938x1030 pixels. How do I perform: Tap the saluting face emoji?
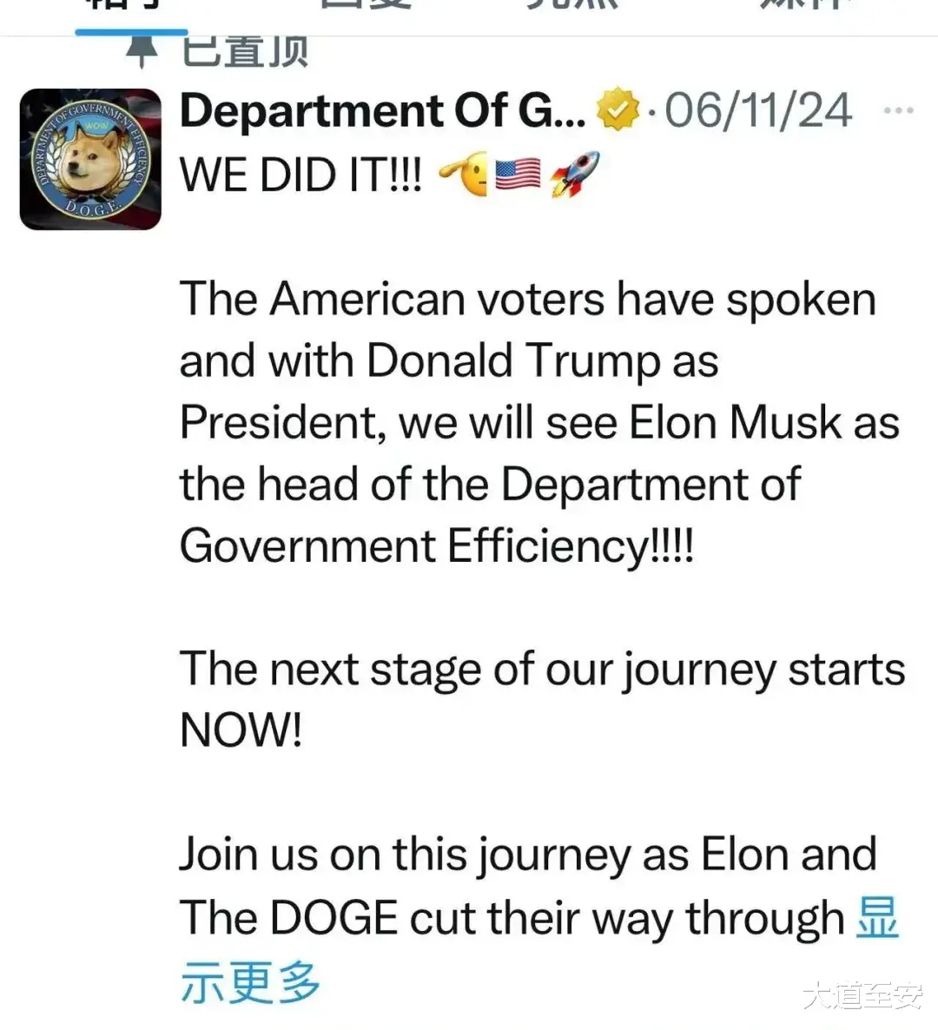pos(464,174)
